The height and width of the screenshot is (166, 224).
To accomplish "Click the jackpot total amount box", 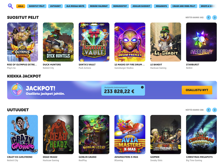I will click(x=123, y=90).
